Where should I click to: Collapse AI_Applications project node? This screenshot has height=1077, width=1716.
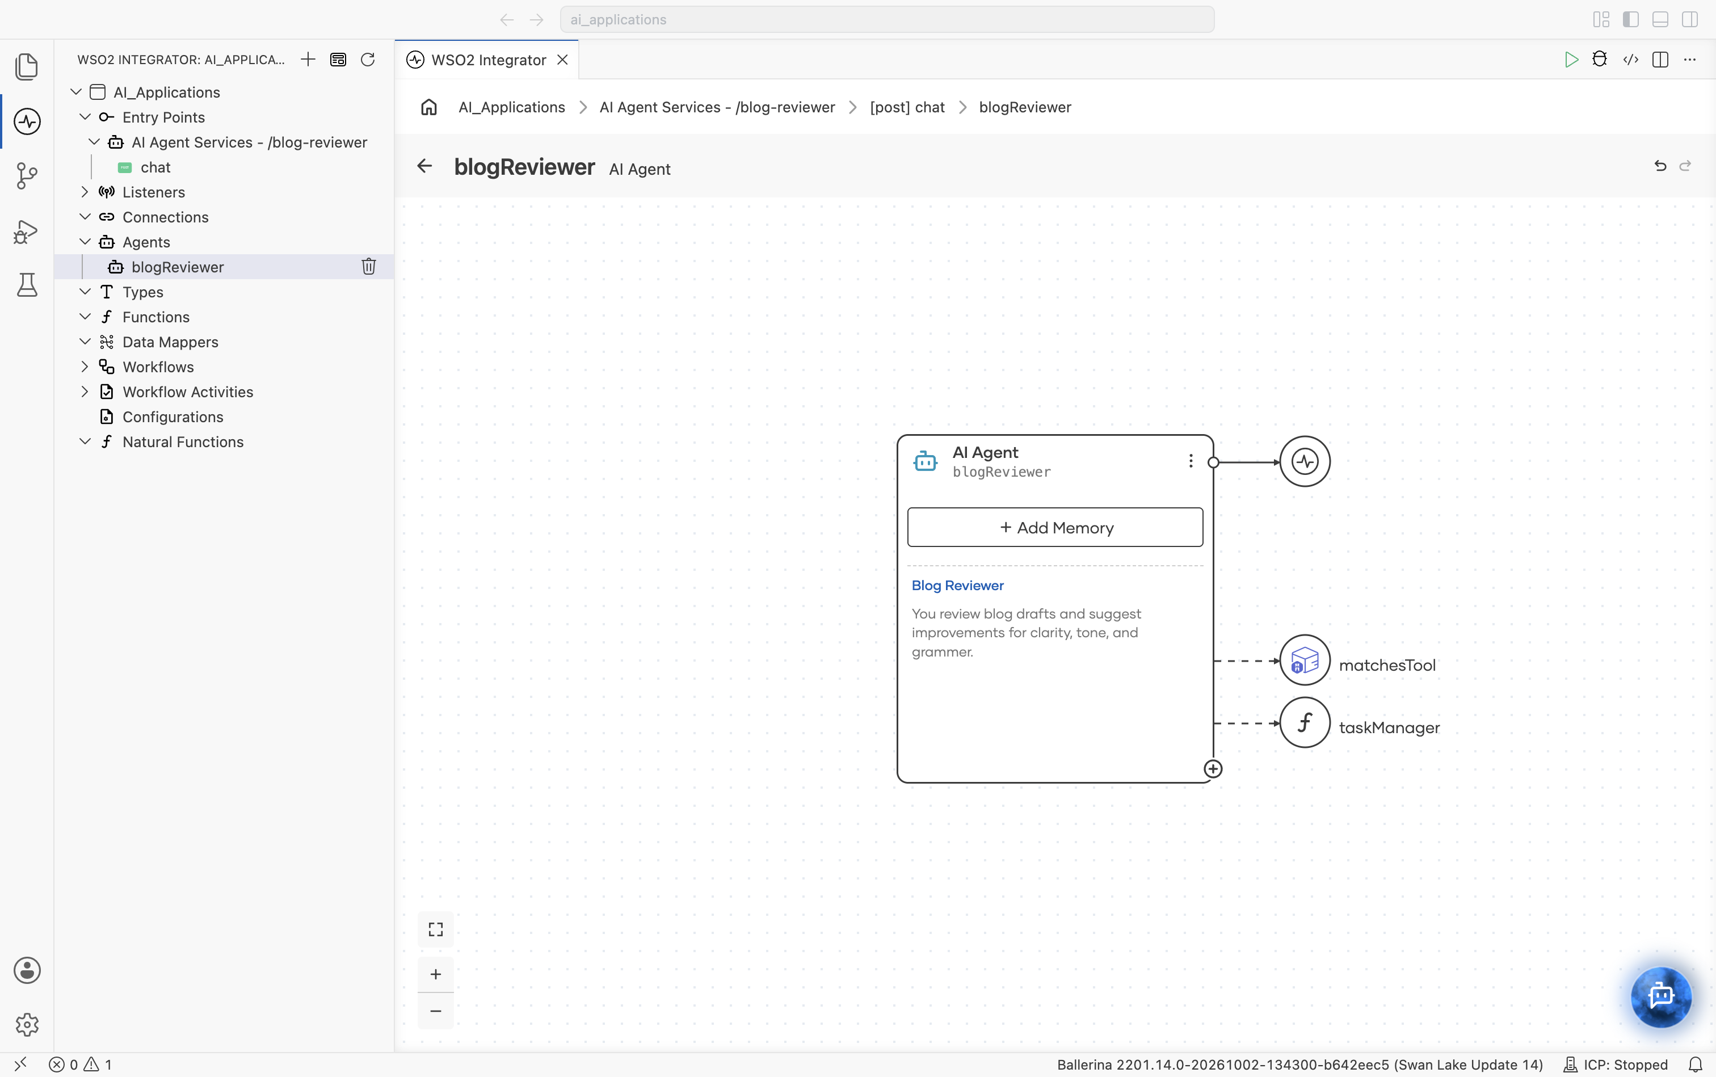coord(76,92)
